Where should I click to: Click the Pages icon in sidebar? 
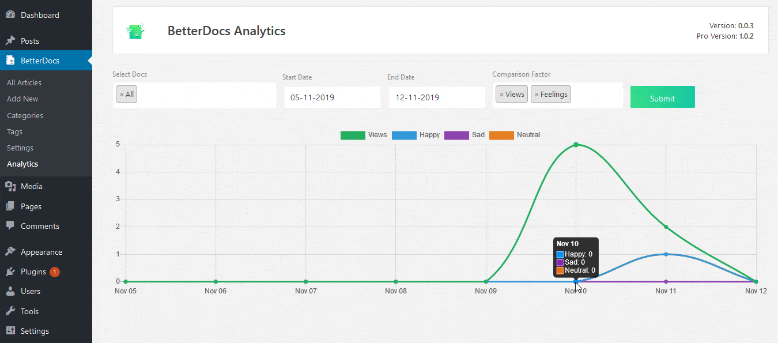(10, 206)
